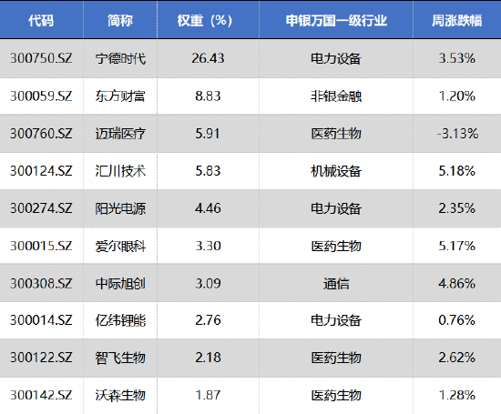Click the 申银万国一级行业 column header
501x414 pixels.
pyautogui.click(x=336, y=21)
